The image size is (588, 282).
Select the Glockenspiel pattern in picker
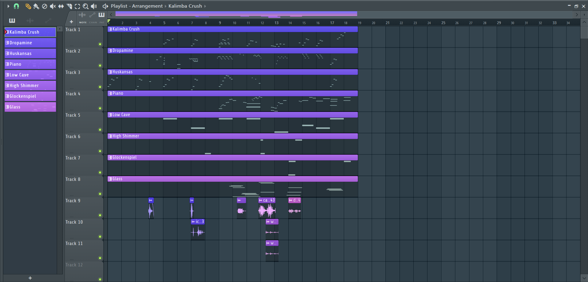click(x=30, y=96)
